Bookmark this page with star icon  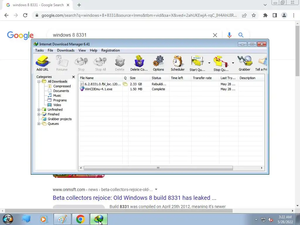click(254, 15)
